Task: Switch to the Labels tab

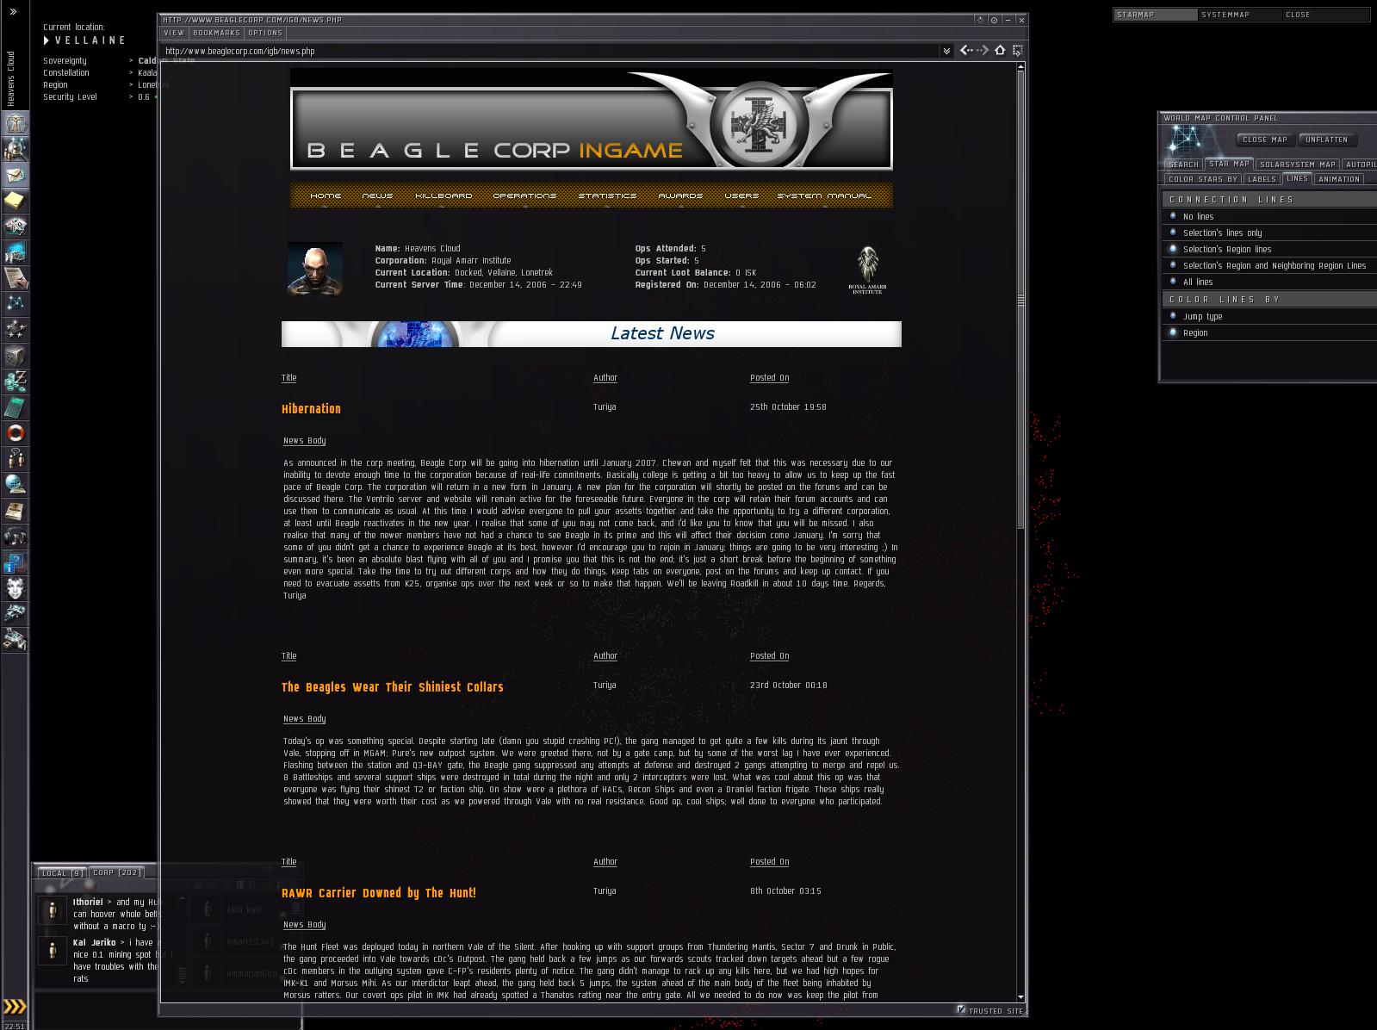Action: point(1262,179)
